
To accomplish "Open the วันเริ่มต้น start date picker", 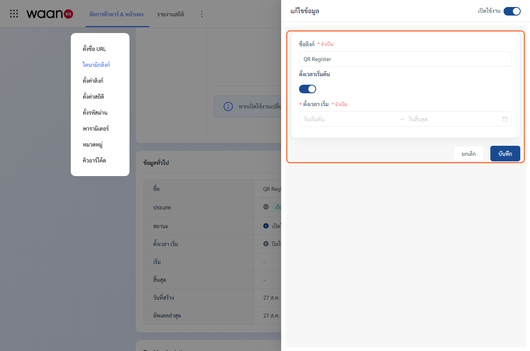I will pyautogui.click(x=348, y=119).
